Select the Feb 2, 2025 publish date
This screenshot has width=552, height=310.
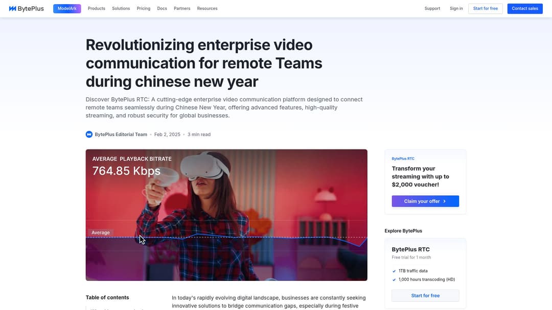pyautogui.click(x=167, y=135)
